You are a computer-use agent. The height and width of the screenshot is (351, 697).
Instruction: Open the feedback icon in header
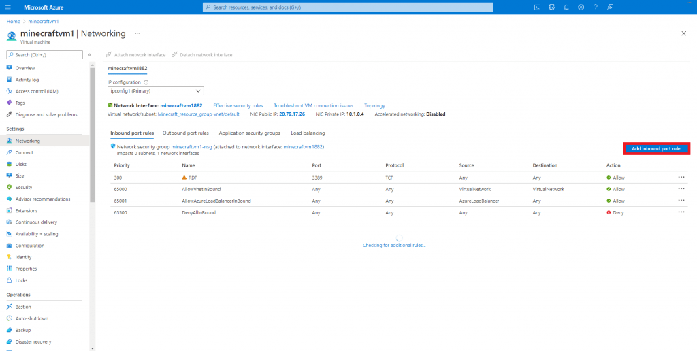(611, 7)
